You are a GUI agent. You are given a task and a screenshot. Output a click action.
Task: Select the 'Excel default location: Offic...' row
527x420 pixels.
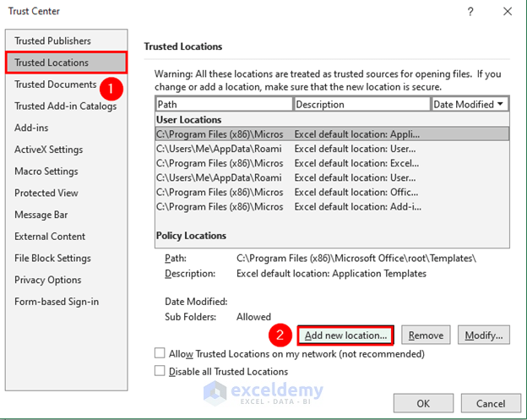[332, 192]
